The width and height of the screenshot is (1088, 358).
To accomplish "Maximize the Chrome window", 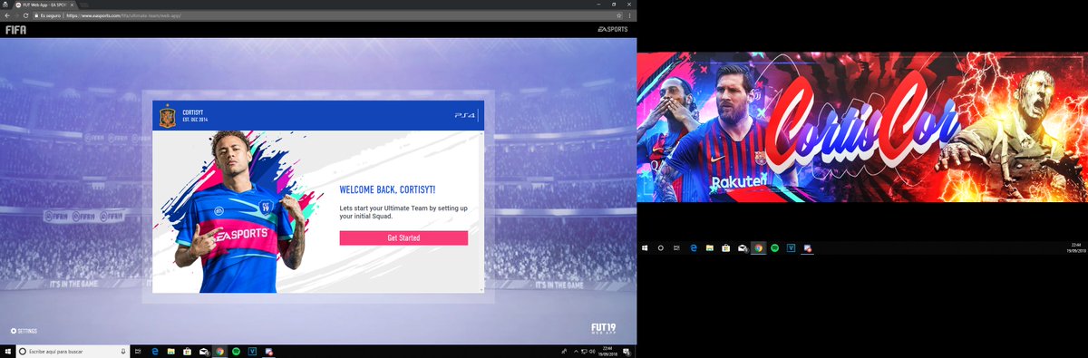I will coord(613,5).
